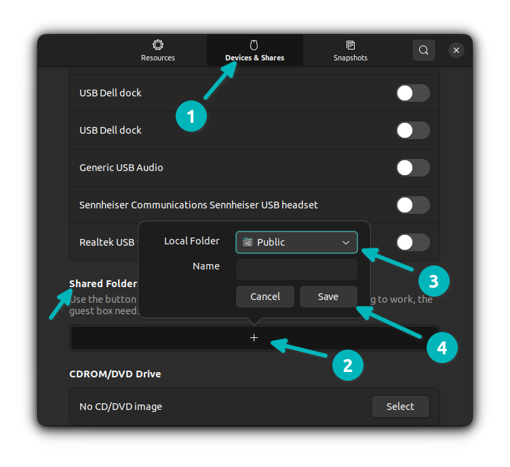The image size is (510, 467).
Task: Enable the second USB Dell dock switch
Action: pos(413,130)
